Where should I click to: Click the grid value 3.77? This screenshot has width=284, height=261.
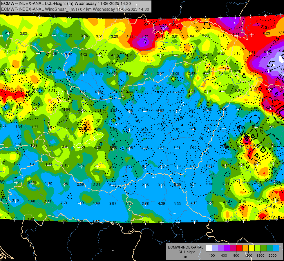(x=66, y=128)
